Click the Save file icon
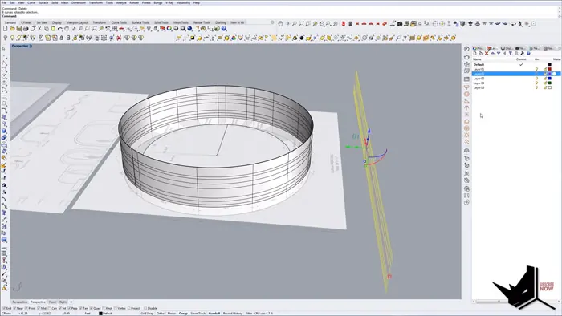 [x=18, y=29]
